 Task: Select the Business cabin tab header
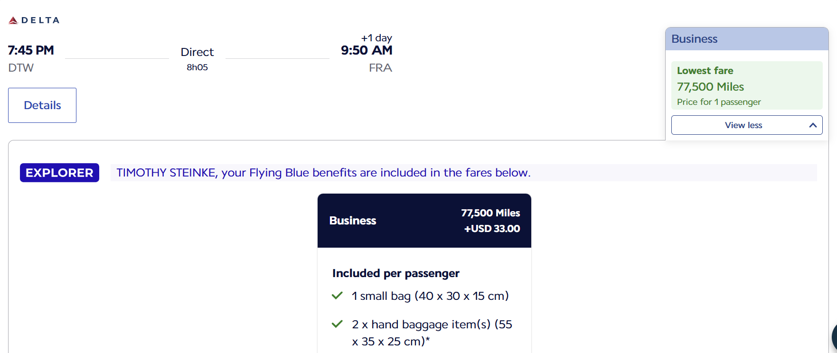coord(746,39)
